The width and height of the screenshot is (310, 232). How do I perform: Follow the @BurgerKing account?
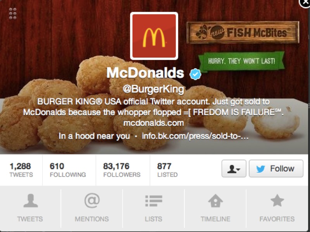click(x=276, y=168)
